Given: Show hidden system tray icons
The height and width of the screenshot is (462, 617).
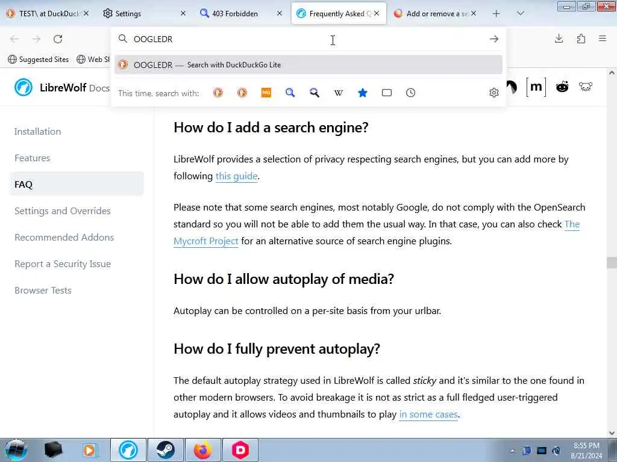Looking at the screenshot, I should pyautogui.click(x=512, y=451).
